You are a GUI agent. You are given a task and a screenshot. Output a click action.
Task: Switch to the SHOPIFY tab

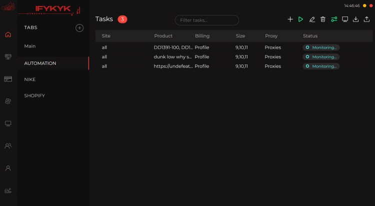click(34, 95)
